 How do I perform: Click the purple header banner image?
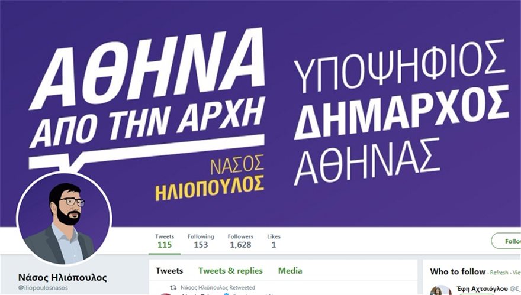pos(260,113)
